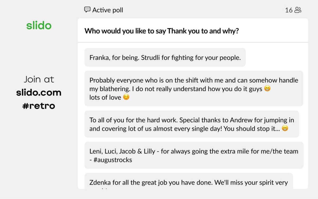Click the name "Andrew" in the special thanks response
The image size is (318, 199).
241,120
